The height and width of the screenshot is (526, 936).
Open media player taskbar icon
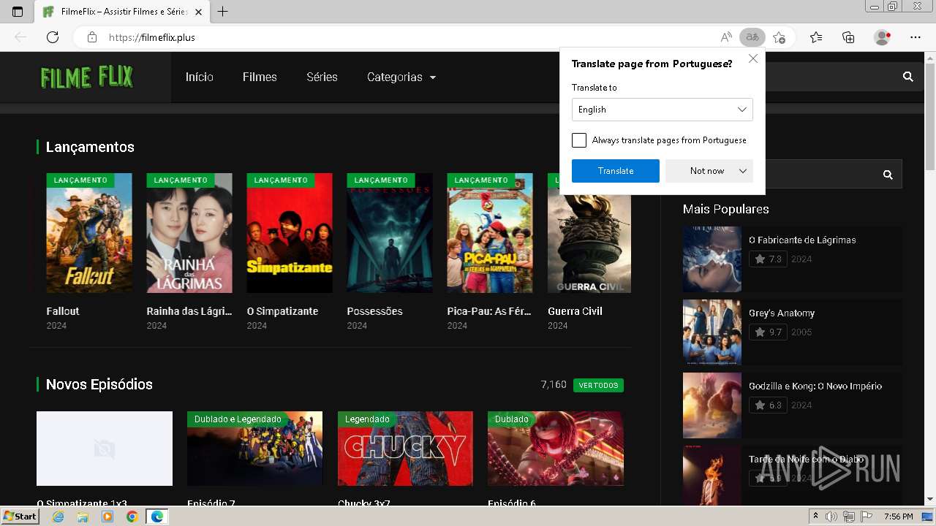click(x=107, y=517)
